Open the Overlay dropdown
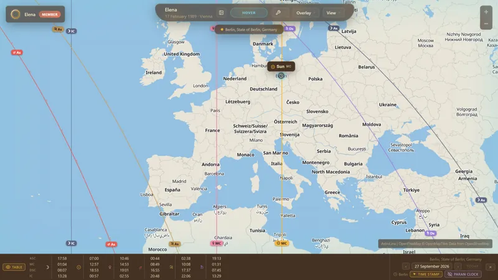 tap(305, 13)
